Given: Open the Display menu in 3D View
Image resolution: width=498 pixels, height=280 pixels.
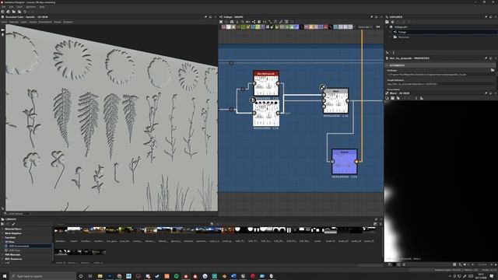Looking at the screenshot, I should (x=58, y=23).
